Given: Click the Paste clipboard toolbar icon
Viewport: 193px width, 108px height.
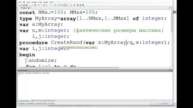Looking at the screenshot, I should coord(35,5).
